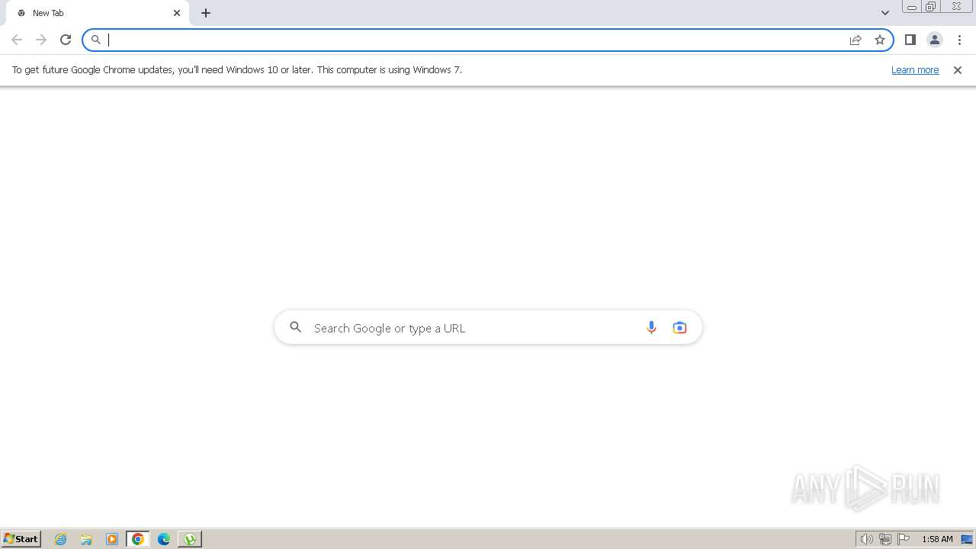Image resolution: width=976 pixels, height=549 pixels.
Task: Click the back navigation arrow
Action: click(17, 40)
